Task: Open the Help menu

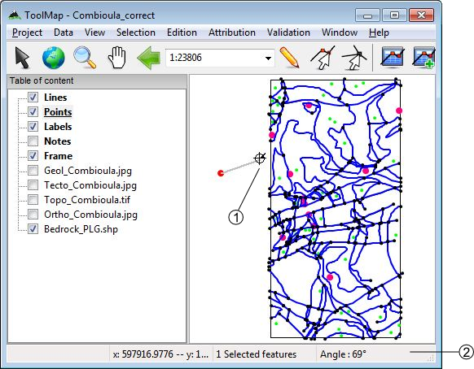Action: point(379,33)
